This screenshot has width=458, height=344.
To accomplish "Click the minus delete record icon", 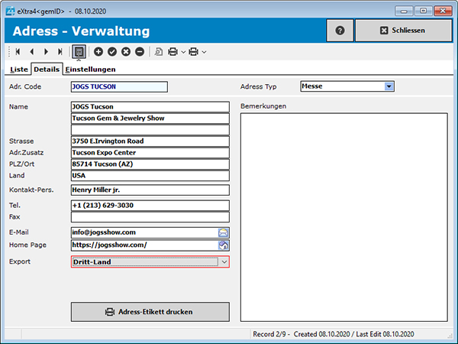I will click(x=140, y=51).
